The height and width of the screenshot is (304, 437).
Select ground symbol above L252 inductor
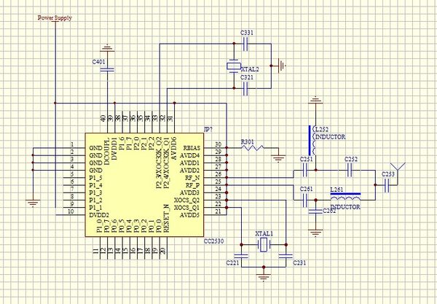pyautogui.click(x=314, y=100)
